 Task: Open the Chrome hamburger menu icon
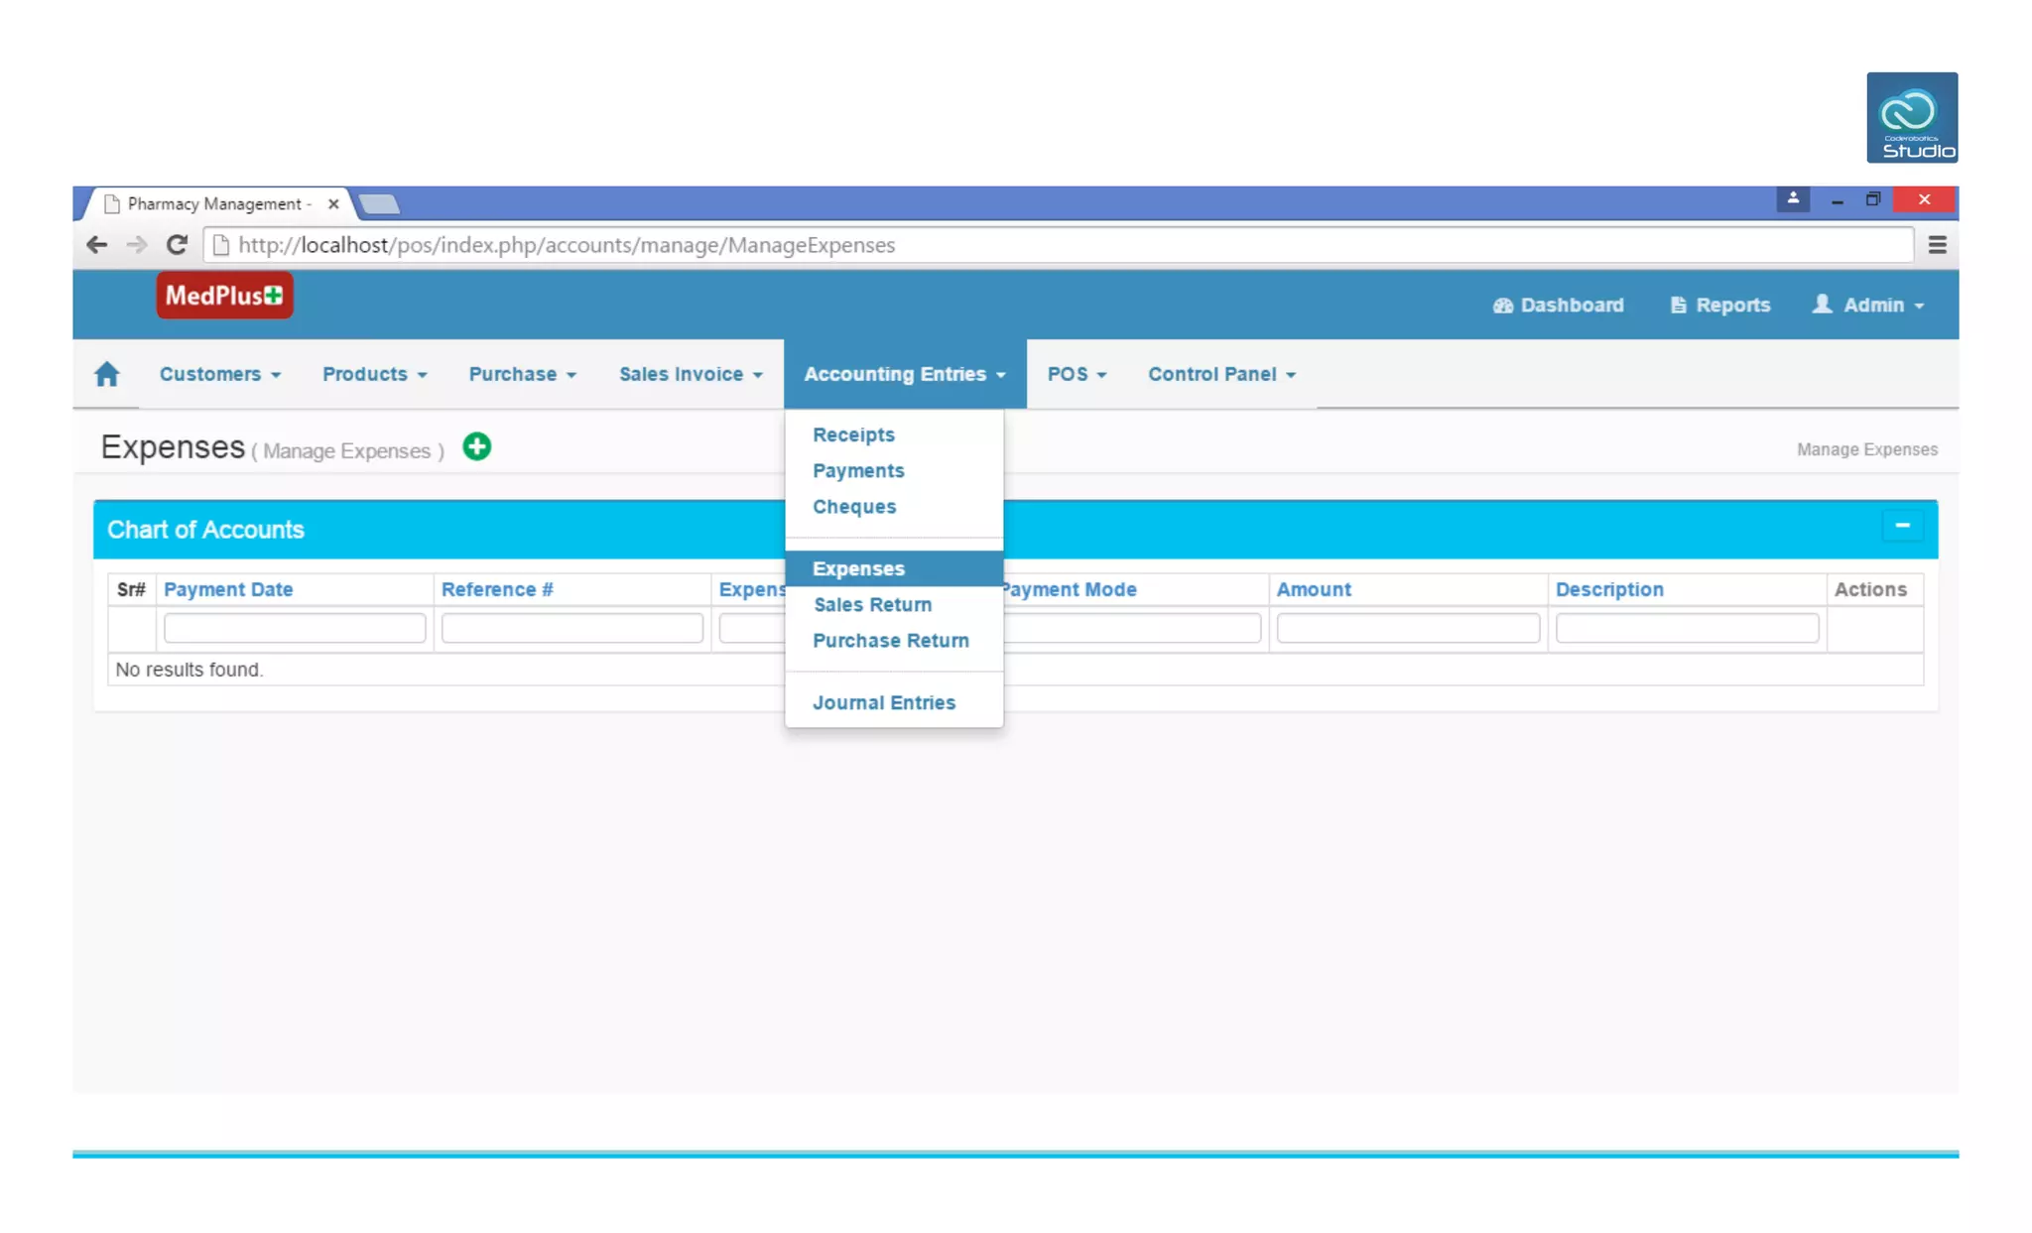click(x=1937, y=245)
